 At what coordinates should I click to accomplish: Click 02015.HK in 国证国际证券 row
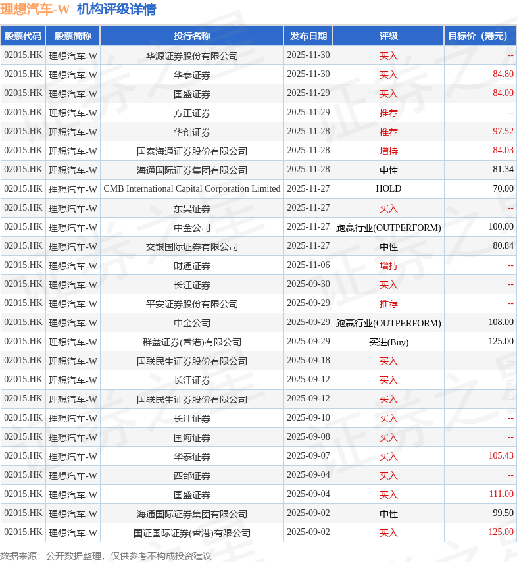click(23, 532)
